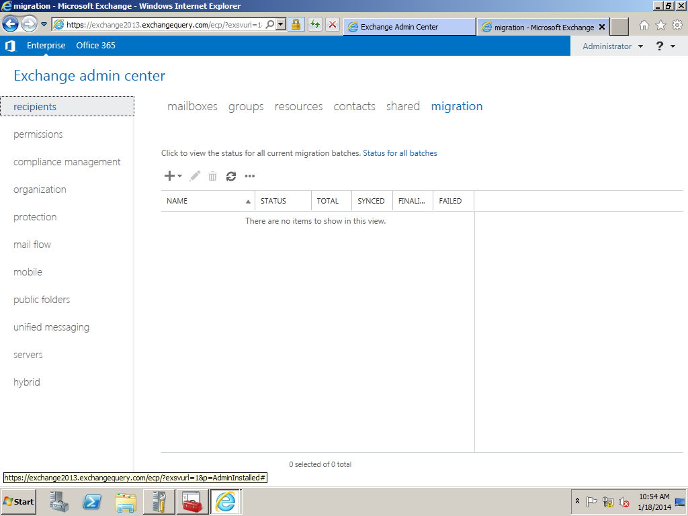Image resolution: width=688 pixels, height=516 pixels.
Task: Click the favorites star icon
Action: 661,26
